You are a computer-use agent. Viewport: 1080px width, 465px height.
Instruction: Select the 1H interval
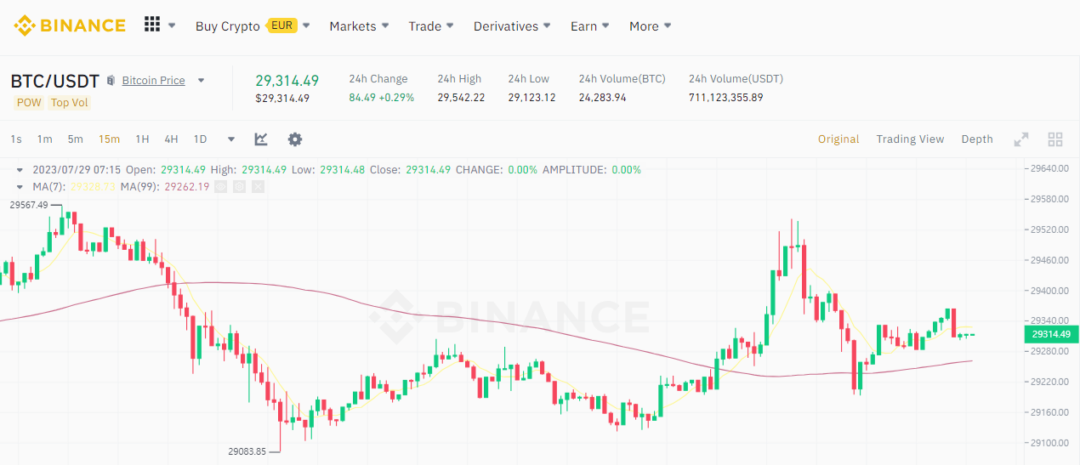(142, 139)
